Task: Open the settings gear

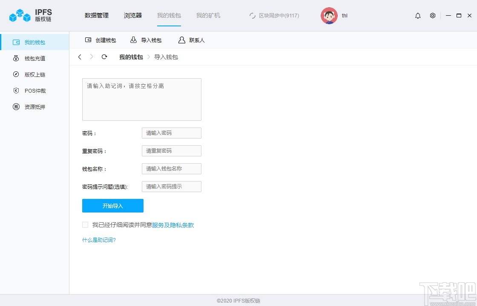Action: 433,15
